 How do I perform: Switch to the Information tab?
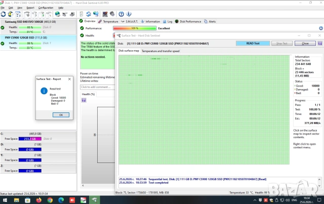(x=150, y=21)
